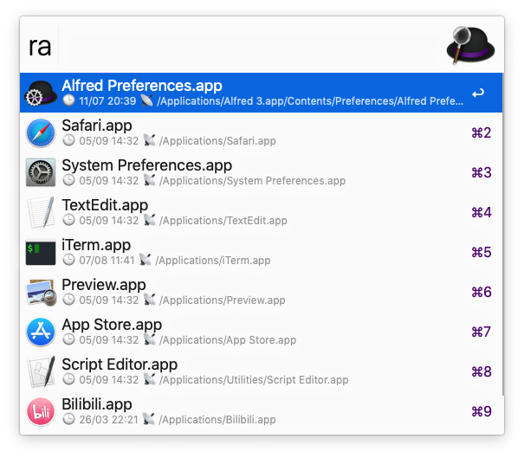
Task: Click the path /Applications/Preview.app
Action: point(223,300)
